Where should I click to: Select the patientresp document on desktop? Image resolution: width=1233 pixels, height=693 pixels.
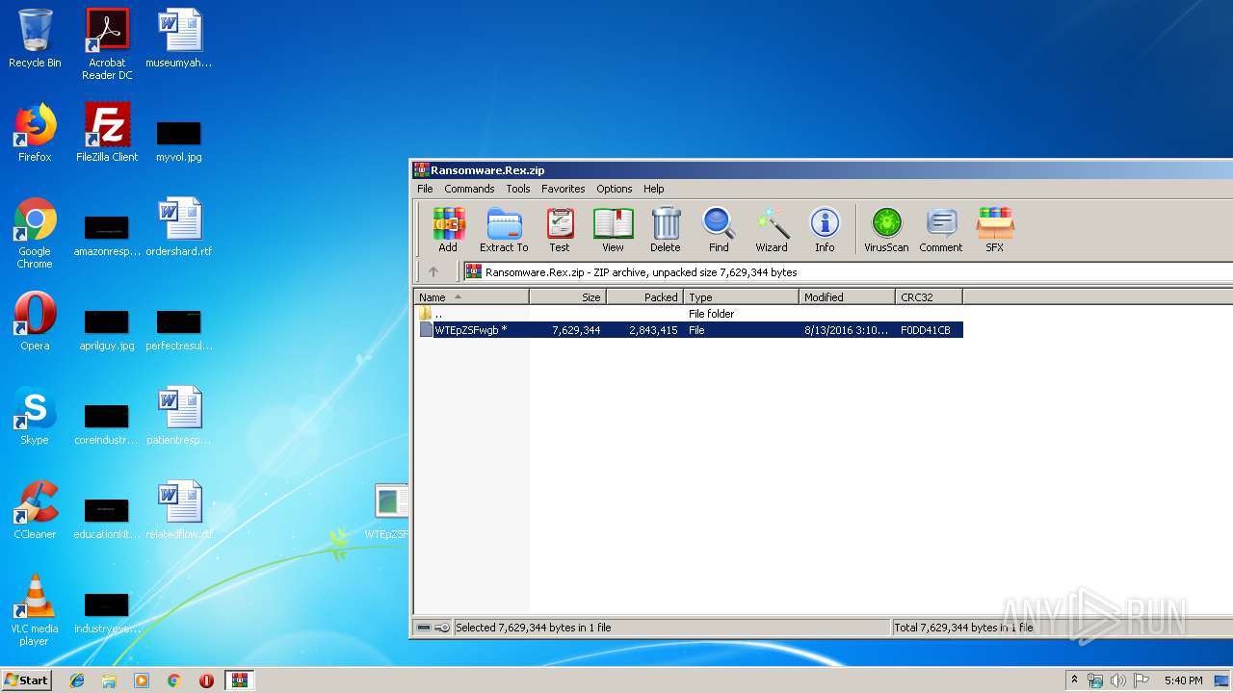[179, 416]
